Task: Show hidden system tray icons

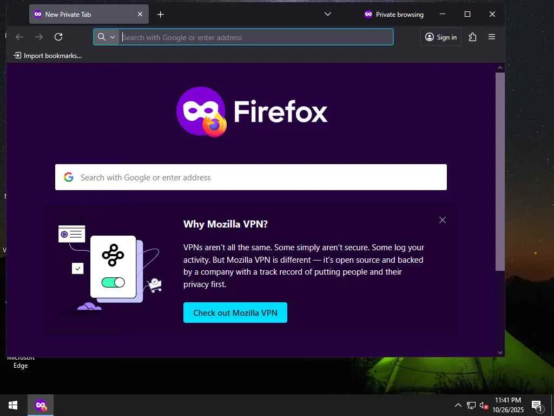Action: pos(458,405)
